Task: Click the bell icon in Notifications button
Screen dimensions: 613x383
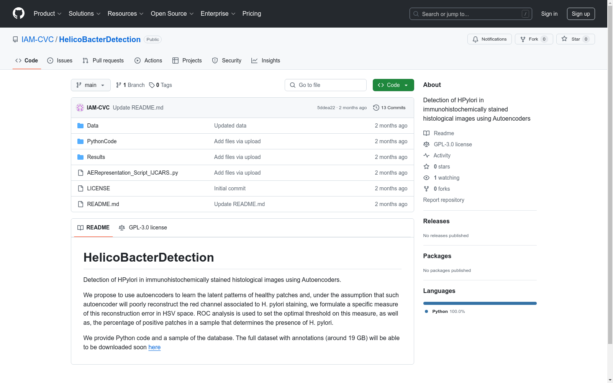Action: [x=475, y=39]
